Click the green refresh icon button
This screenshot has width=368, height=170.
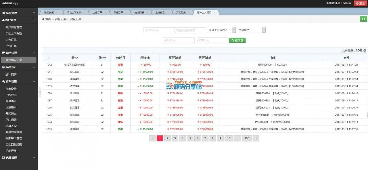pyautogui.click(x=363, y=19)
